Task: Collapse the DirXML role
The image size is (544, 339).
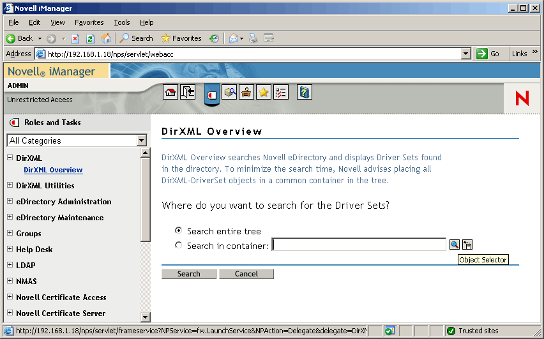Action: pos(10,158)
